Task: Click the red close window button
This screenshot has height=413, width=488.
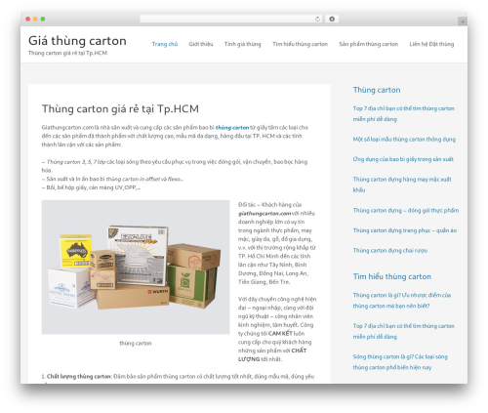Action: tap(28, 20)
